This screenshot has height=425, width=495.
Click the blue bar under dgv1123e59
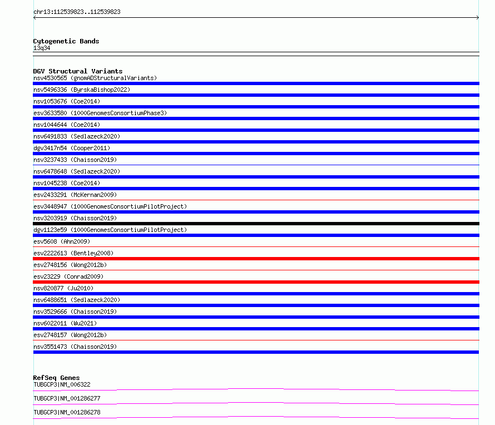[256, 235]
